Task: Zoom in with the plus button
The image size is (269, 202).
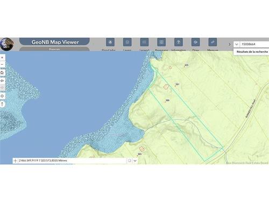Action: click(2, 58)
